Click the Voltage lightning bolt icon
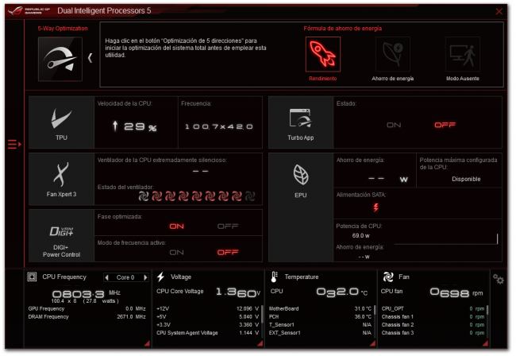 tap(160, 277)
